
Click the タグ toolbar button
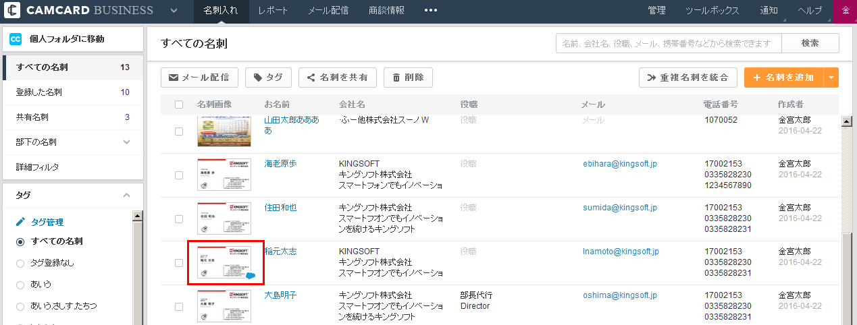pos(268,78)
